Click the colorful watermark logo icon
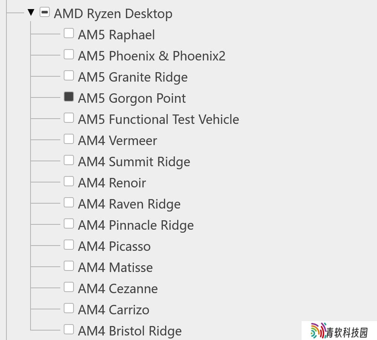 pyautogui.click(x=318, y=331)
